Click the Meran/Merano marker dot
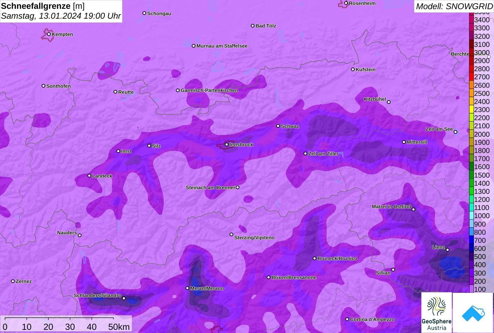The height and width of the screenshot is (333, 494). click(x=187, y=288)
